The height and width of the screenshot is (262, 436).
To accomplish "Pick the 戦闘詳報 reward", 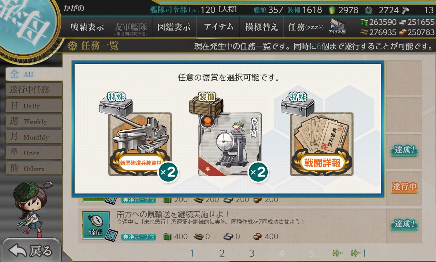I will [x=322, y=144].
